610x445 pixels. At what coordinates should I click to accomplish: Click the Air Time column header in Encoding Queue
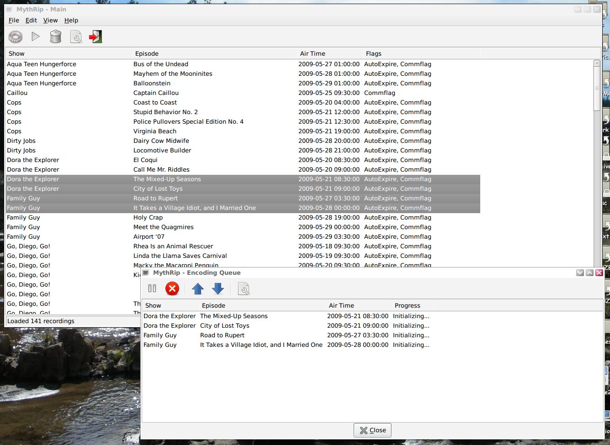(x=359, y=305)
